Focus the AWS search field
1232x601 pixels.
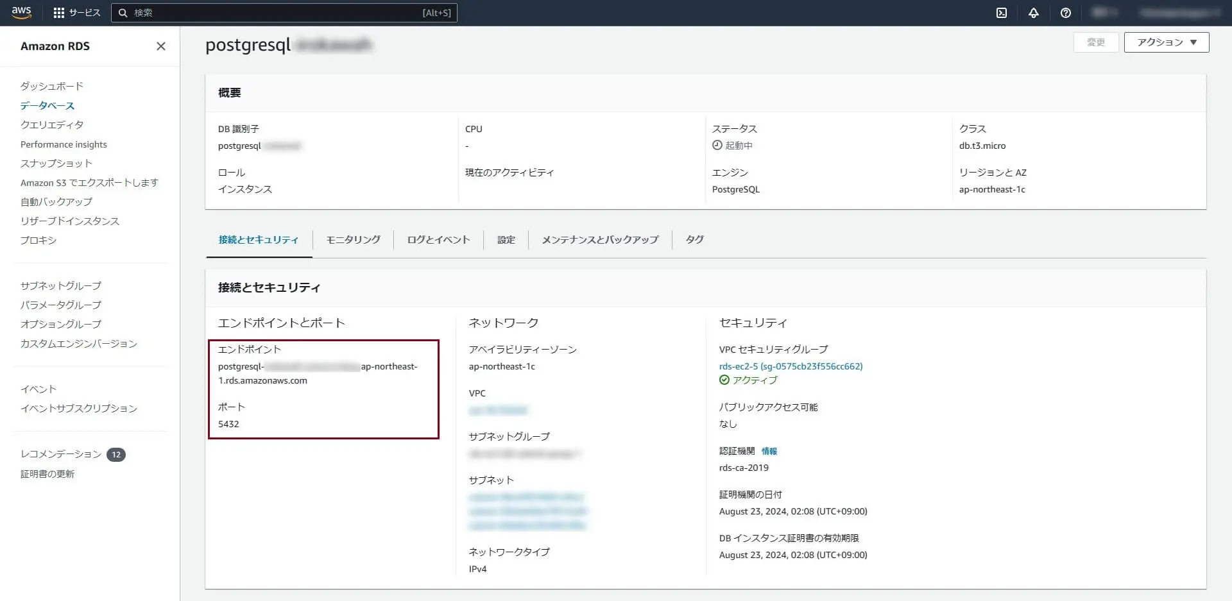(284, 13)
